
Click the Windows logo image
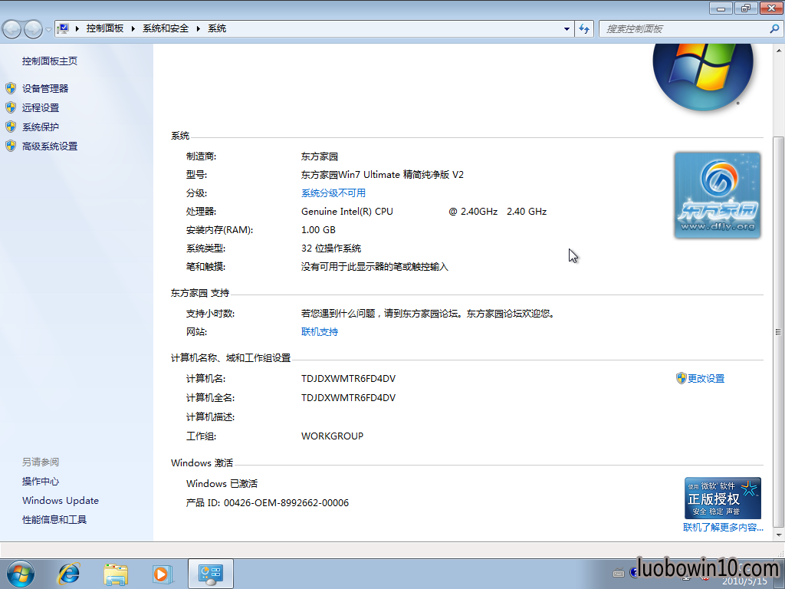coord(703,76)
